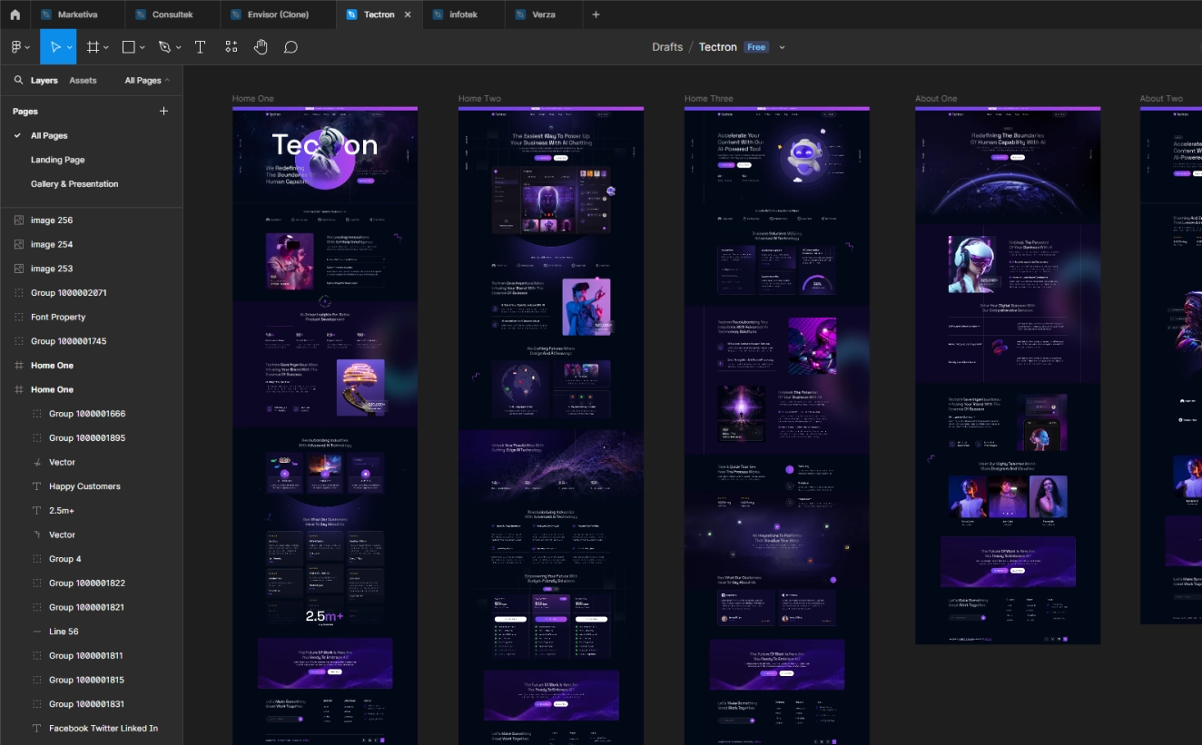This screenshot has width=1202, height=745.
Task: Add a new page with the plus icon
Action: click(164, 111)
